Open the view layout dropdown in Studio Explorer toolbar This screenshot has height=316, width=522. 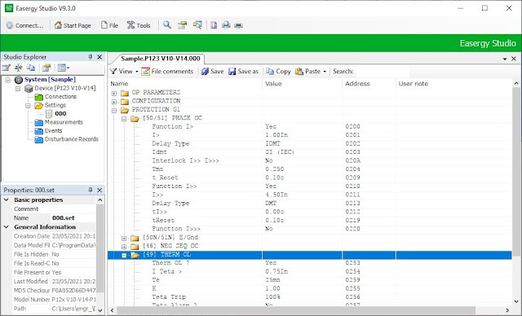point(64,68)
